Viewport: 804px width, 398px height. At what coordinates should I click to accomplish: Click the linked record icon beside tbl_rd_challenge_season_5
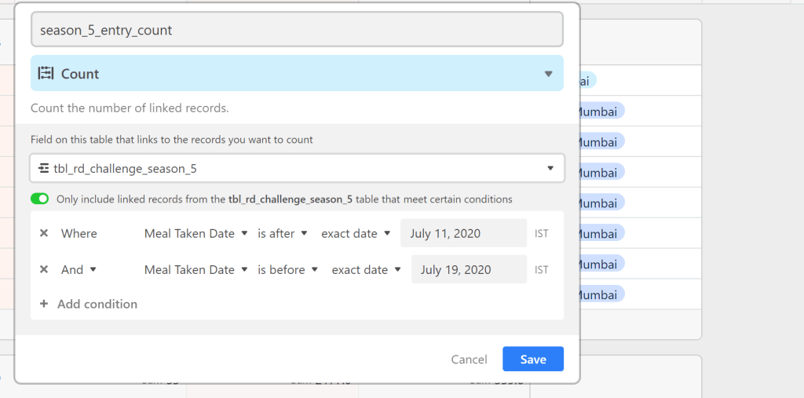tap(44, 168)
